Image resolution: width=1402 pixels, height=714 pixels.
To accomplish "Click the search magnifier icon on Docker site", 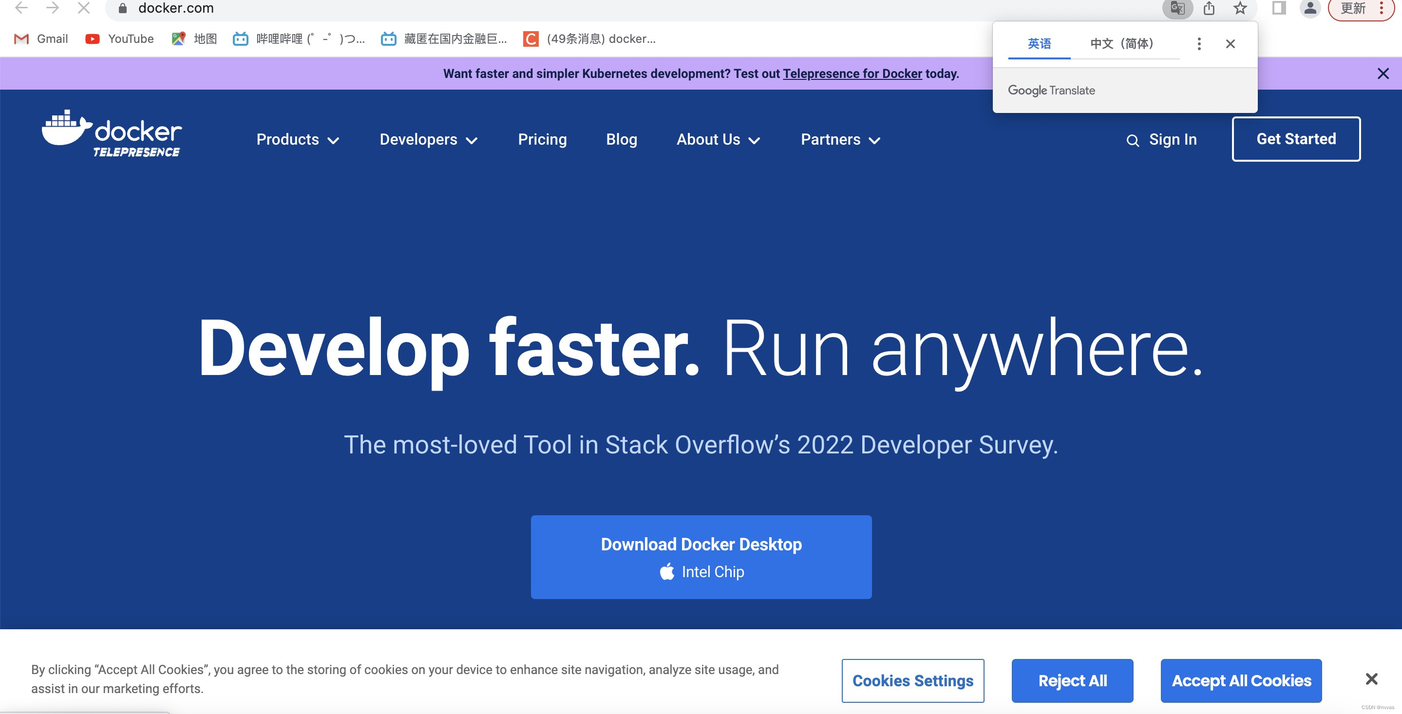I will pyautogui.click(x=1132, y=140).
